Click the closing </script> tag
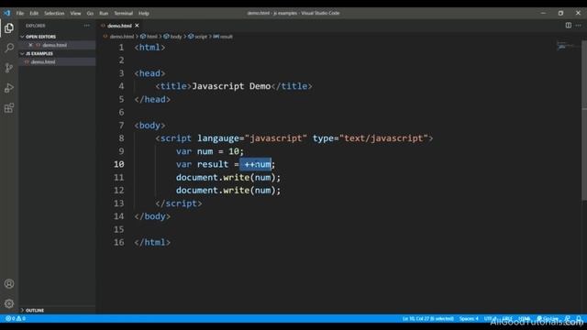Screen dimensions: 587x330 click(179, 203)
